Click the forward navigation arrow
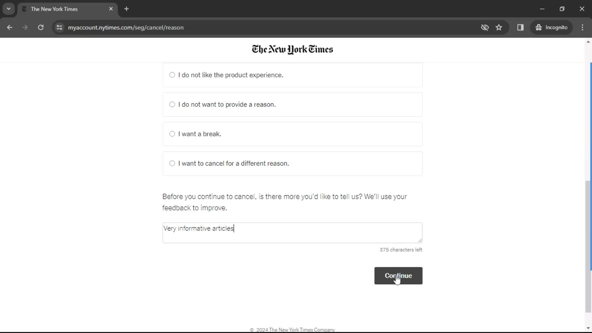Viewport: 592px width, 333px height. coord(25,27)
